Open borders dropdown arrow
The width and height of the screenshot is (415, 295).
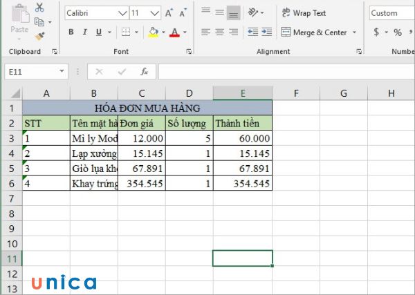coord(136,32)
